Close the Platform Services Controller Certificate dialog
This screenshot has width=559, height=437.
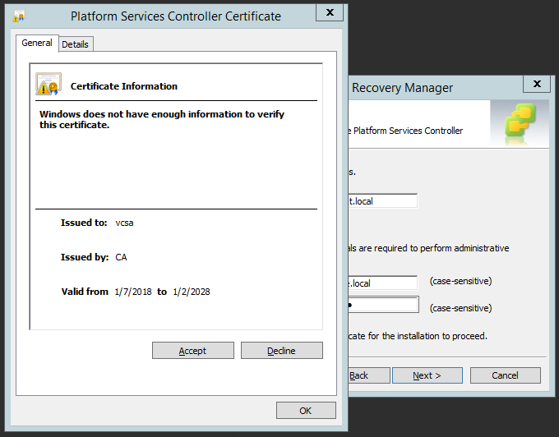(x=329, y=13)
